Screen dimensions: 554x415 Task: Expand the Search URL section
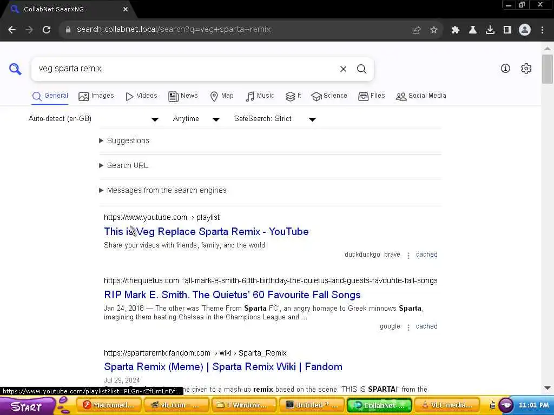pyautogui.click(x=124, y=165)
